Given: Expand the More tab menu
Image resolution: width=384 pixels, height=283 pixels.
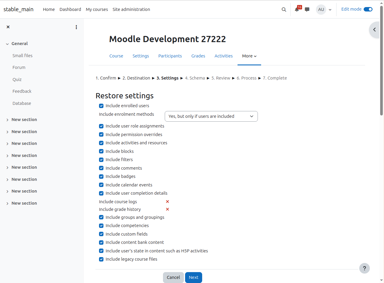Looking at the screenshot, I should click(x=249, y=56).
